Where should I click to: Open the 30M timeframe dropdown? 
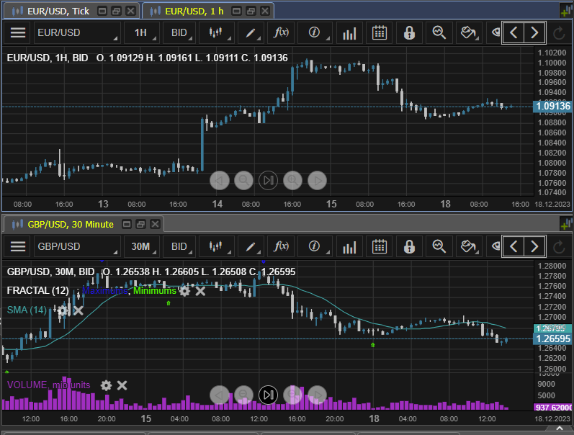pos(141,246)
